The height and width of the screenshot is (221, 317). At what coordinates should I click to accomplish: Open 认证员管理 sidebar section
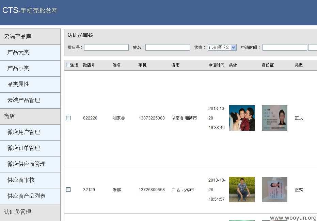click(x=30, y=212)
